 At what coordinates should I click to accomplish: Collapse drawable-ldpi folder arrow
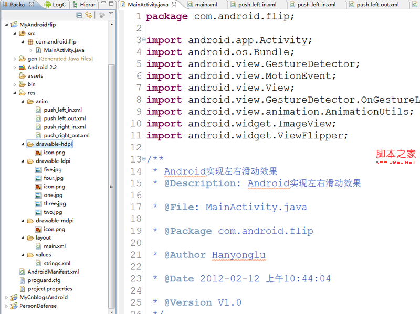pyautogui.click(x=23, y=161)
